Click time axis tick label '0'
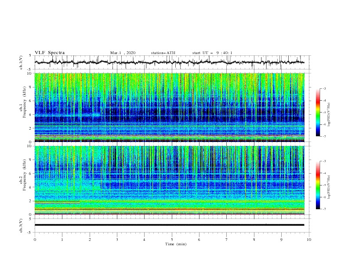This screenshot has height=269, width=348. point(35,240)
